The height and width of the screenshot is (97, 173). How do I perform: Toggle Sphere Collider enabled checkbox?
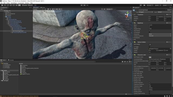click(136, 42)
